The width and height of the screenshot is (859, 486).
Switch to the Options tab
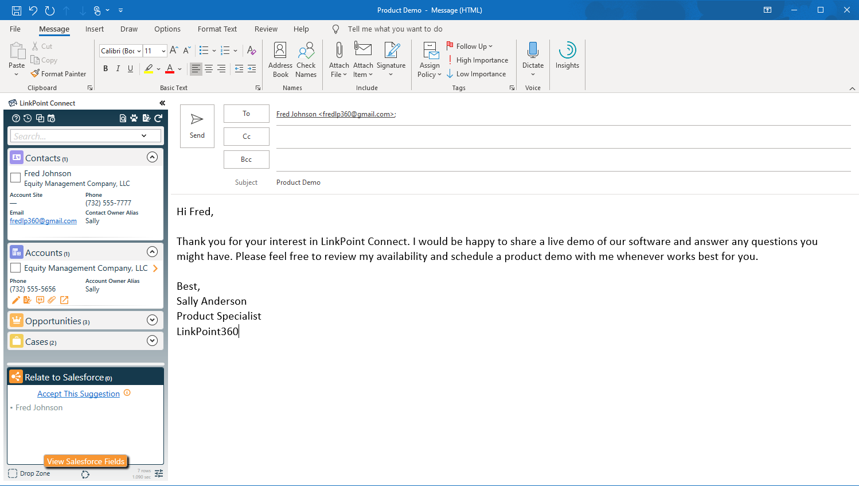(167, 29)
